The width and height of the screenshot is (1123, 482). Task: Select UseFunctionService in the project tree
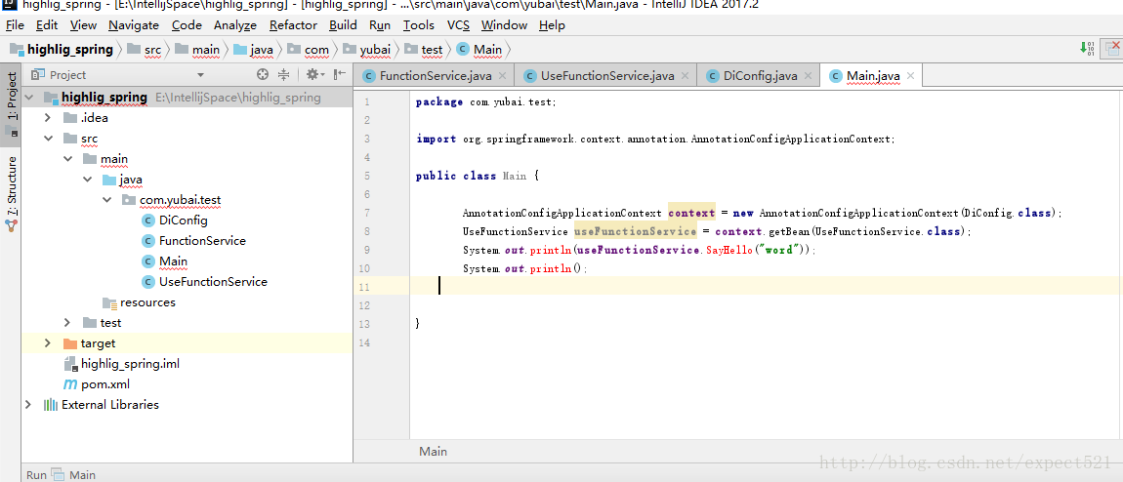click(213, 282)
